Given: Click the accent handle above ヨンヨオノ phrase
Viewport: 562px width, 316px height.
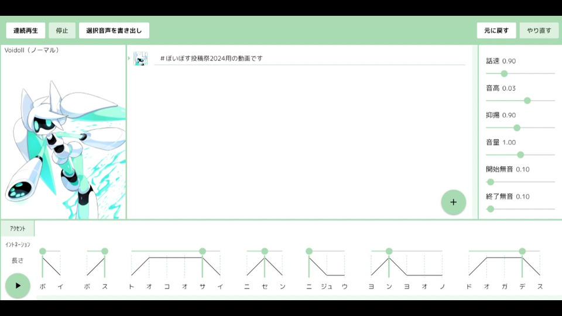Looking at the screenshot, I should 389,251.
